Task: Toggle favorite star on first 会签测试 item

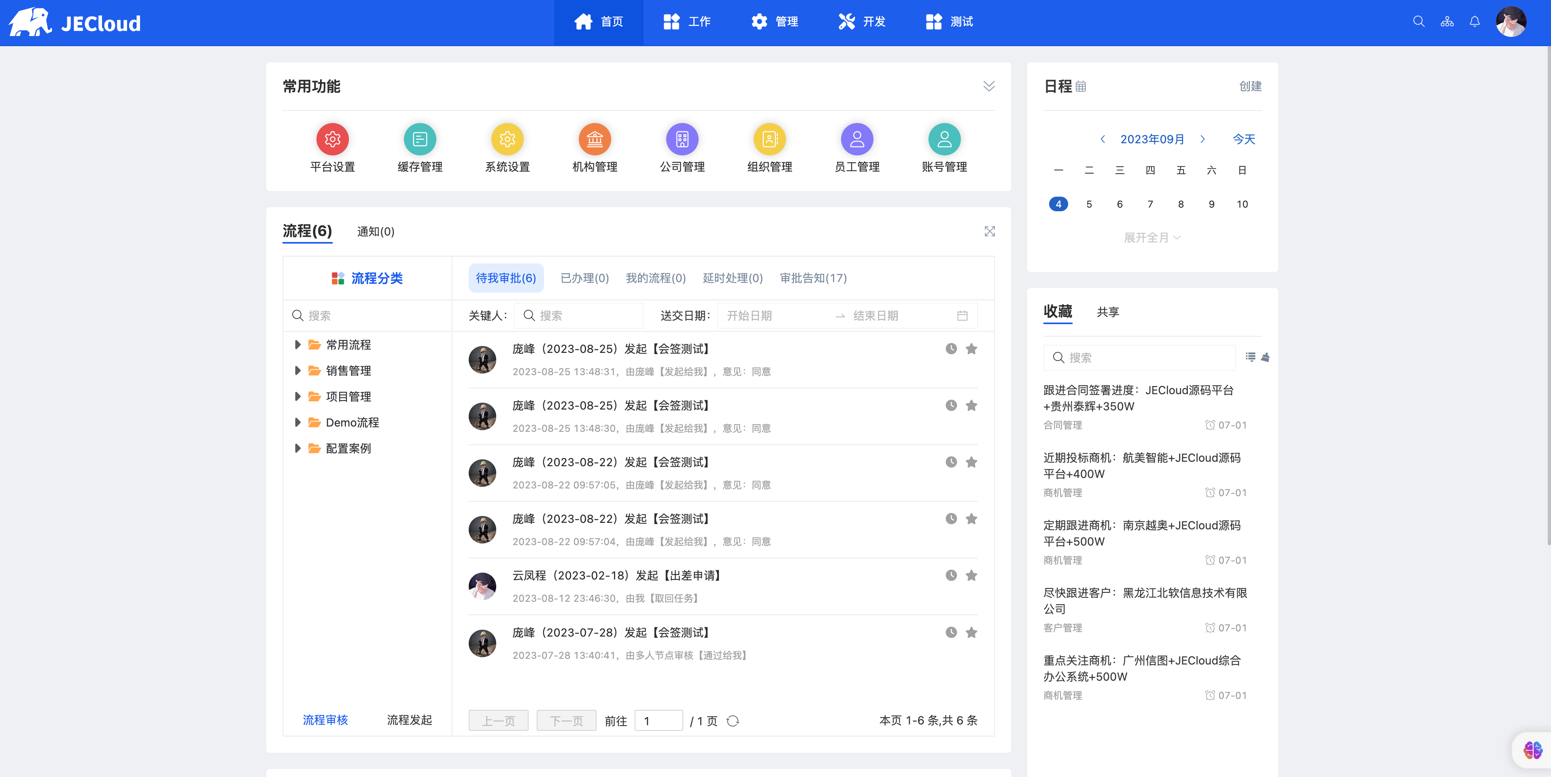Action: coord(971,349)
